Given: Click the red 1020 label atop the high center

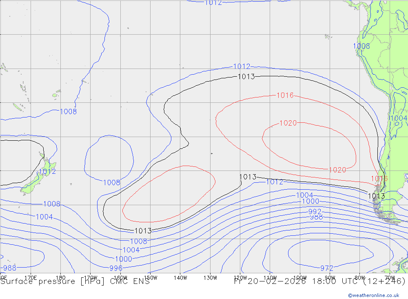Looking at the screenshot, I should [288, 123].
